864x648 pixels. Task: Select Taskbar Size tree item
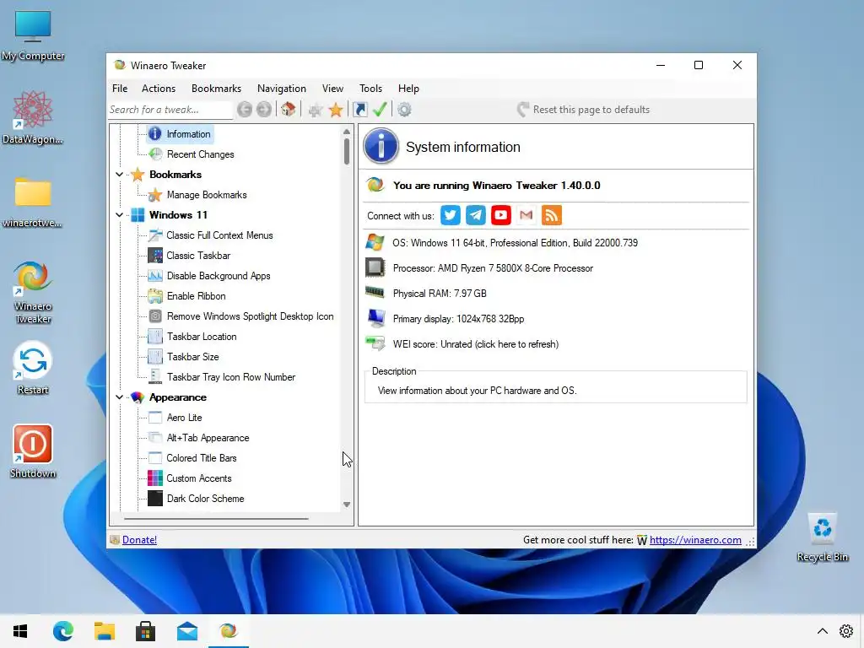point(193,357)
